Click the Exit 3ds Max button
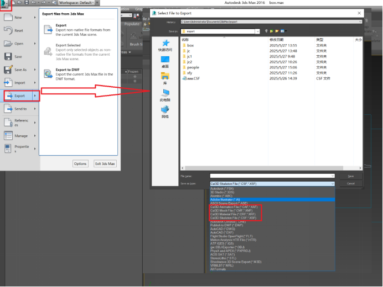383x287 pixels. (x=105, y=164)
